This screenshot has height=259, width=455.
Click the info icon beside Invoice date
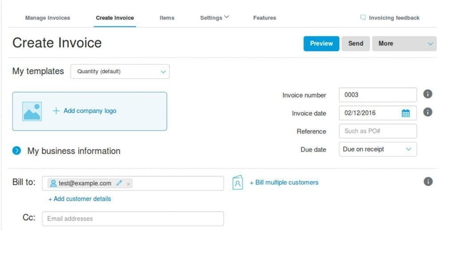click(x=427, y=112)
